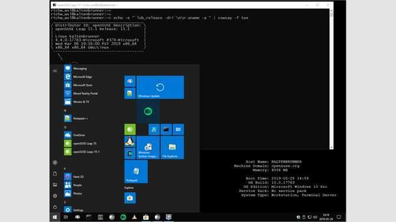The width and height of the screenshot is (396, 222).
Task: Click the green openSUSE small tile
Action: (130, 129)
